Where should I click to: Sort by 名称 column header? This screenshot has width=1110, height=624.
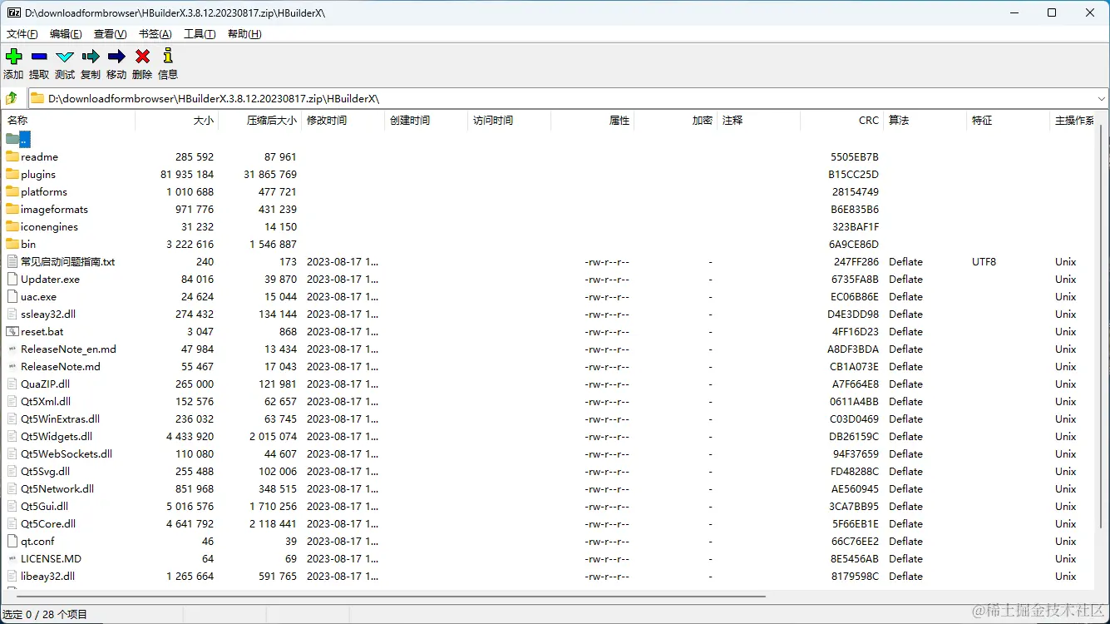point(68,121)
